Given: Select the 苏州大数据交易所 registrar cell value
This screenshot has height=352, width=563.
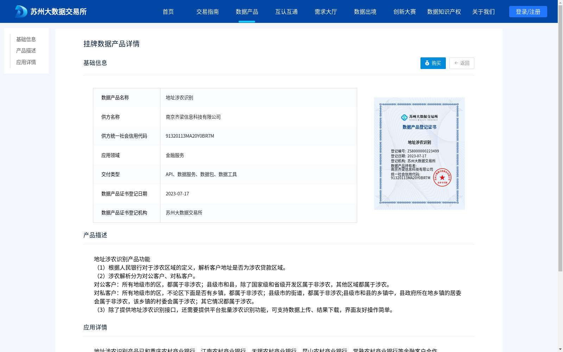Looking at the screenshot, I should point(184,213).
